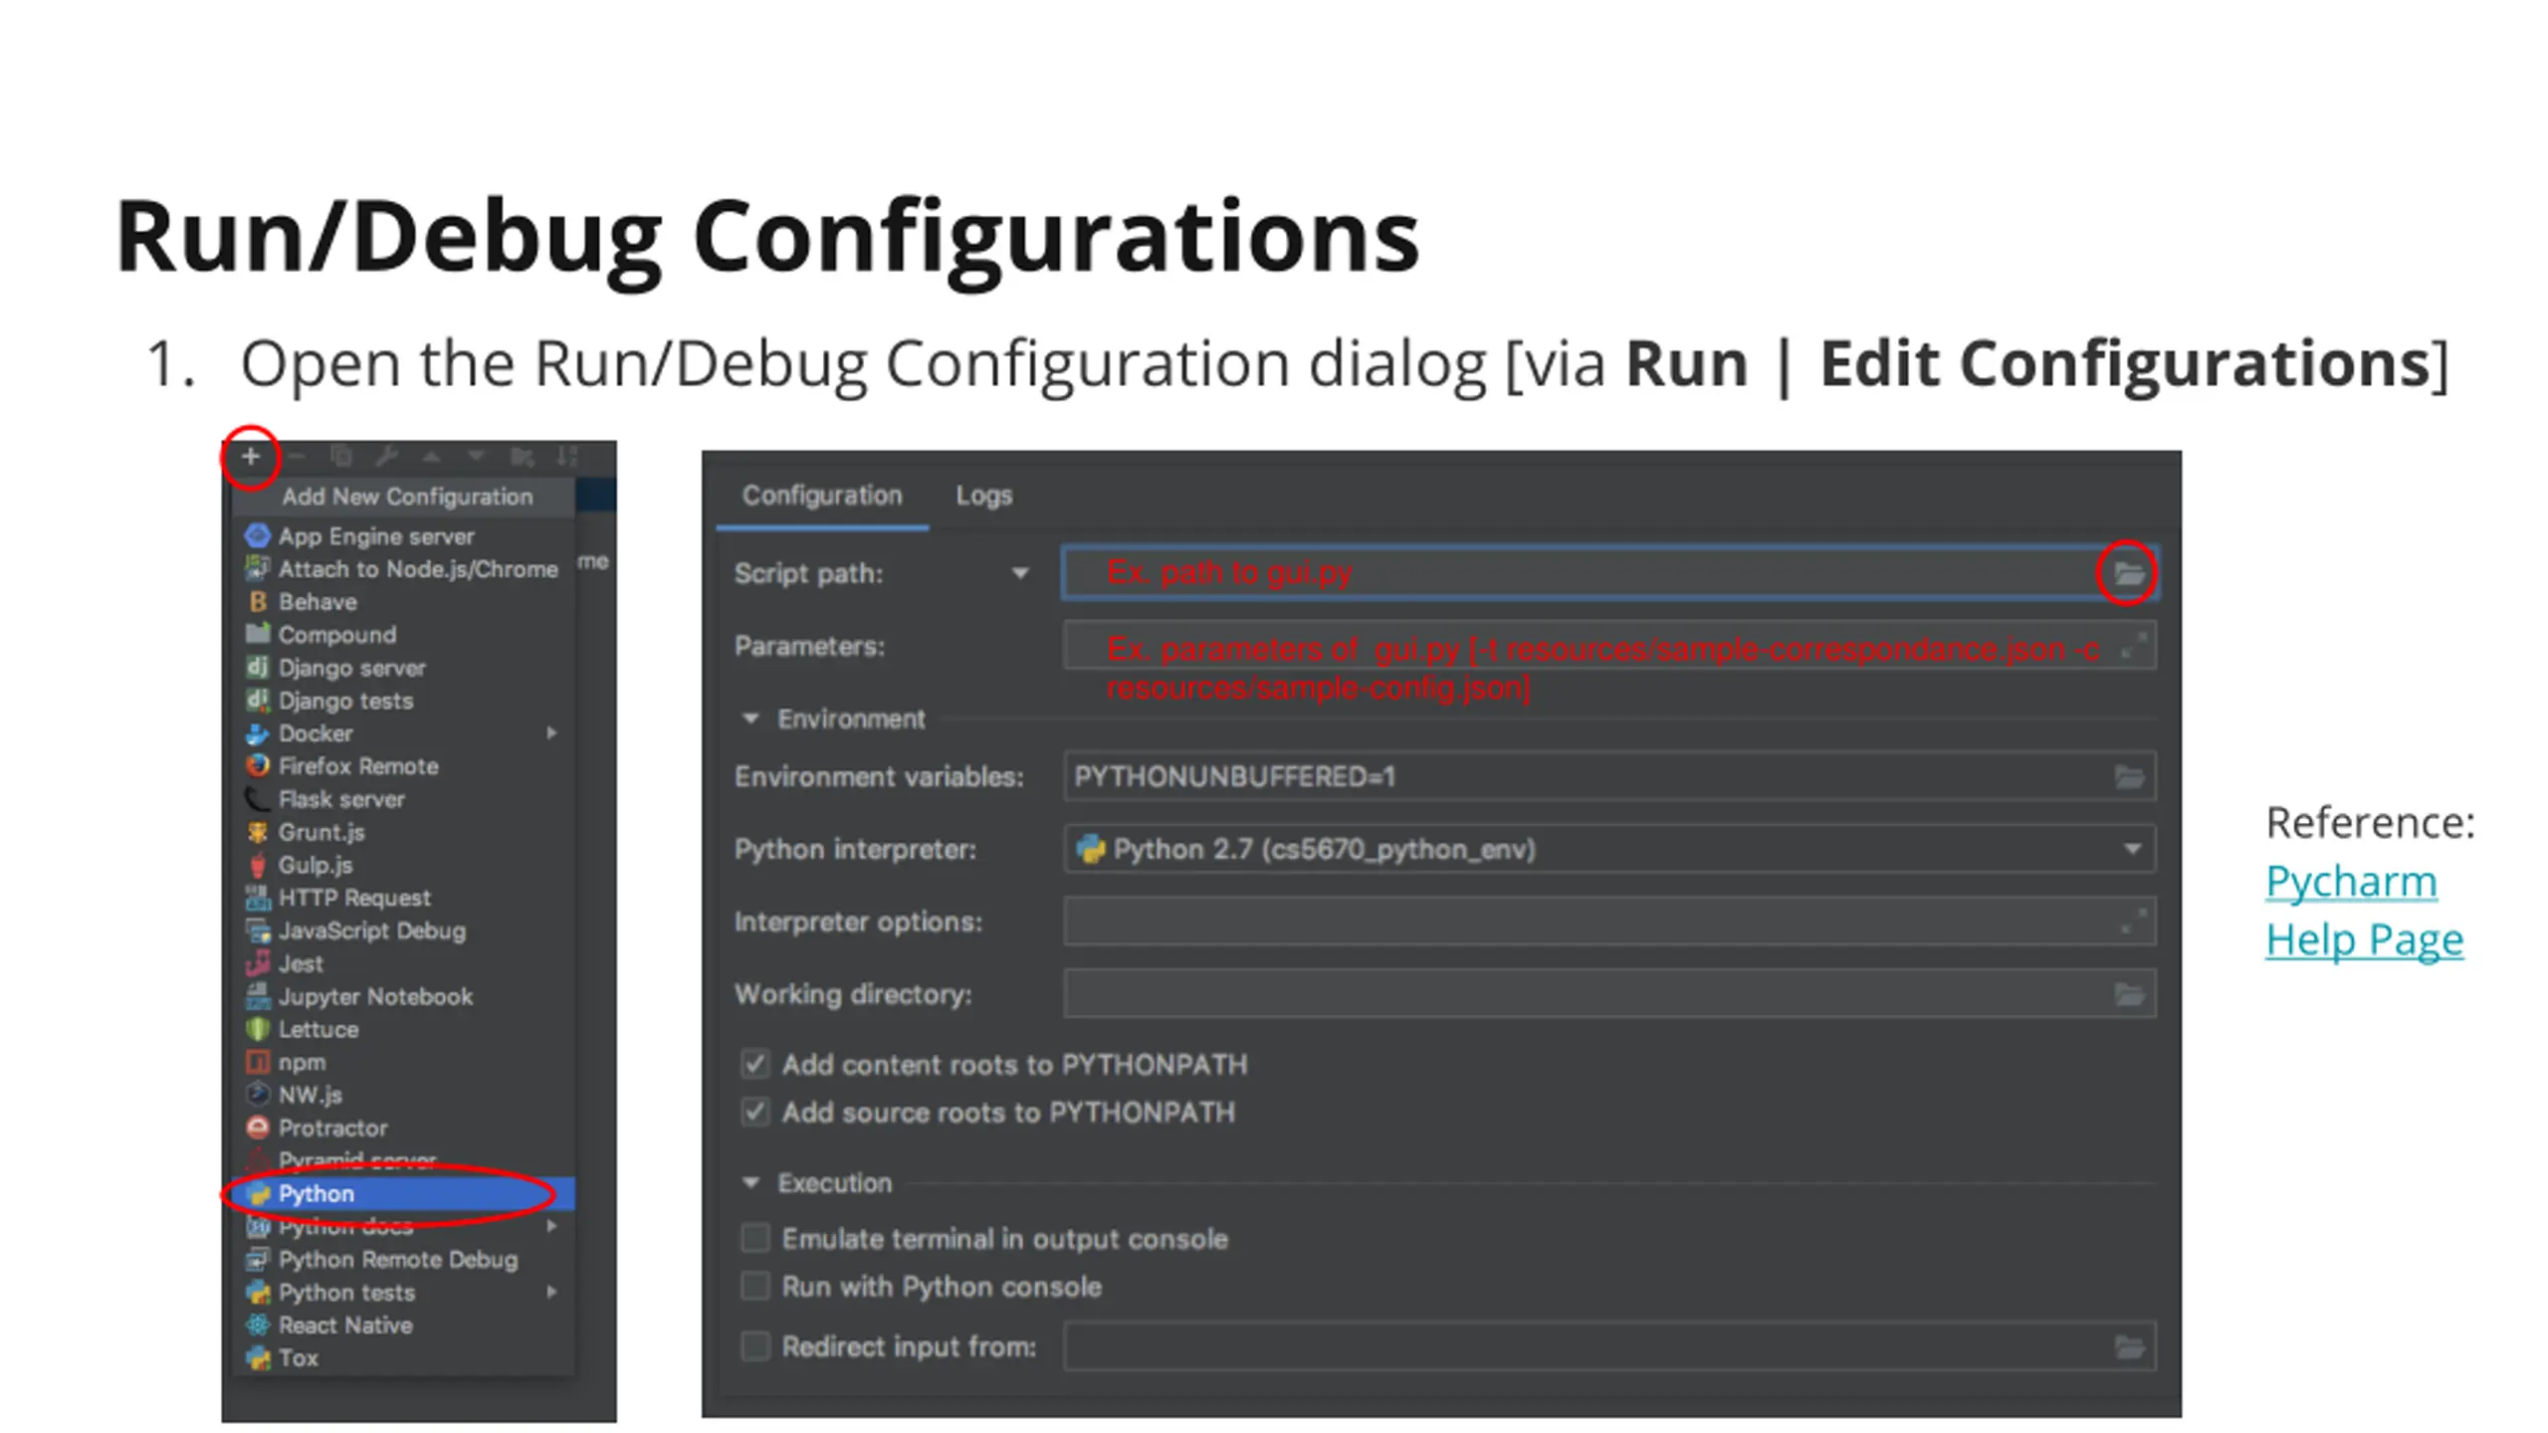Choose Jest from the list
The image size is (2548, 1433).
404,963
